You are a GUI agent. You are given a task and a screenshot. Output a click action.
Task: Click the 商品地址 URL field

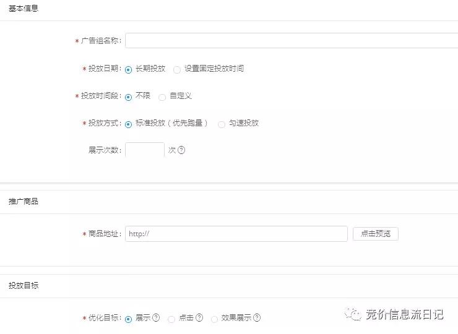(x=236, y=234)
